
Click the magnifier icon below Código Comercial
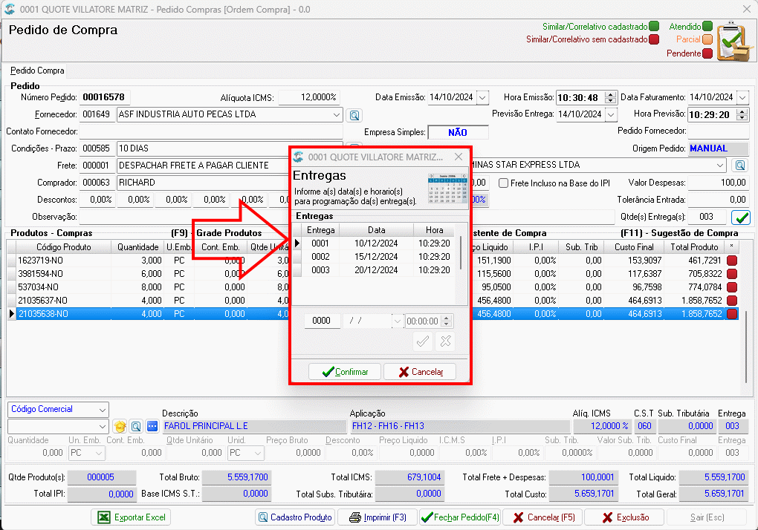point(136,426)
